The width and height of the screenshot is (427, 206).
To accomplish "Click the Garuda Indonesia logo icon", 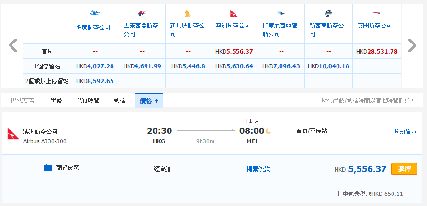I will pyautogui.click(x=281, y=13).
